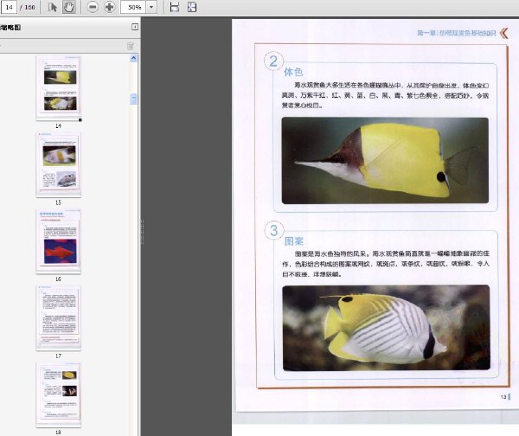This screenshot has height=436, width=519.
Task: Open page 15 thumbnail
Action: [59, 164]
